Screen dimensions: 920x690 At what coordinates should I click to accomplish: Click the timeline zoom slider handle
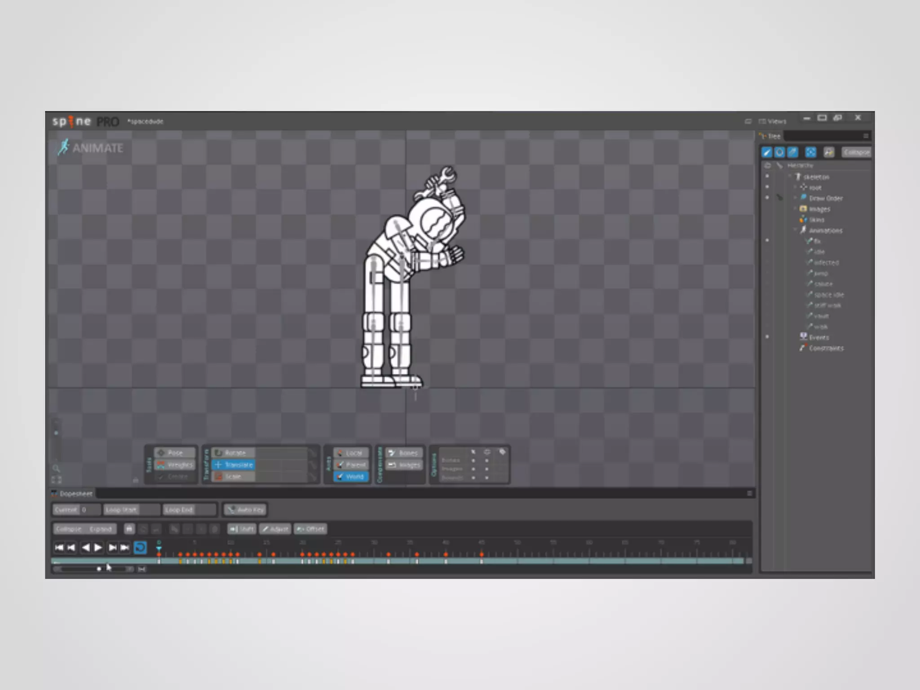point(99,569)
